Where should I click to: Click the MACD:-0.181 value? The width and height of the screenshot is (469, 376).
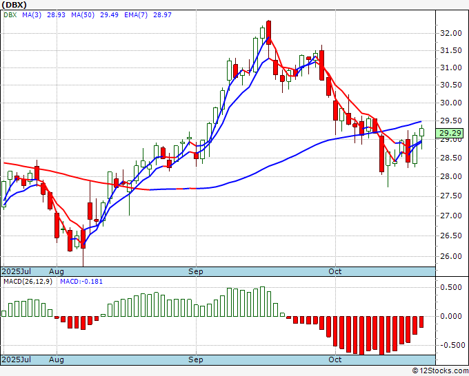click(81, 282)
